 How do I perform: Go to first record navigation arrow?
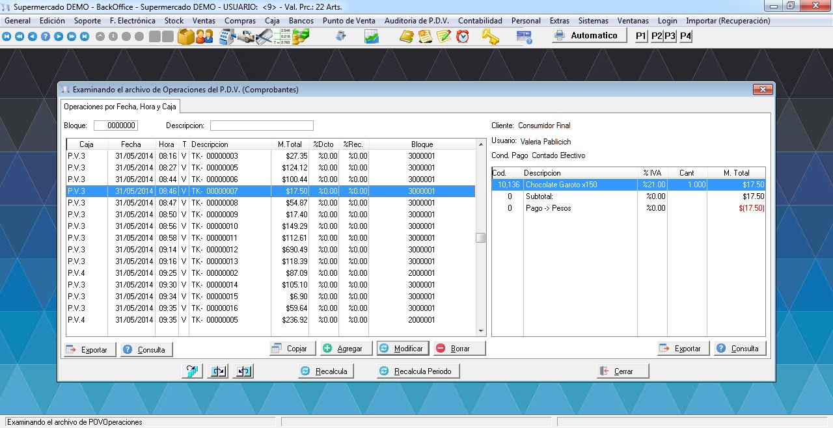7,36
